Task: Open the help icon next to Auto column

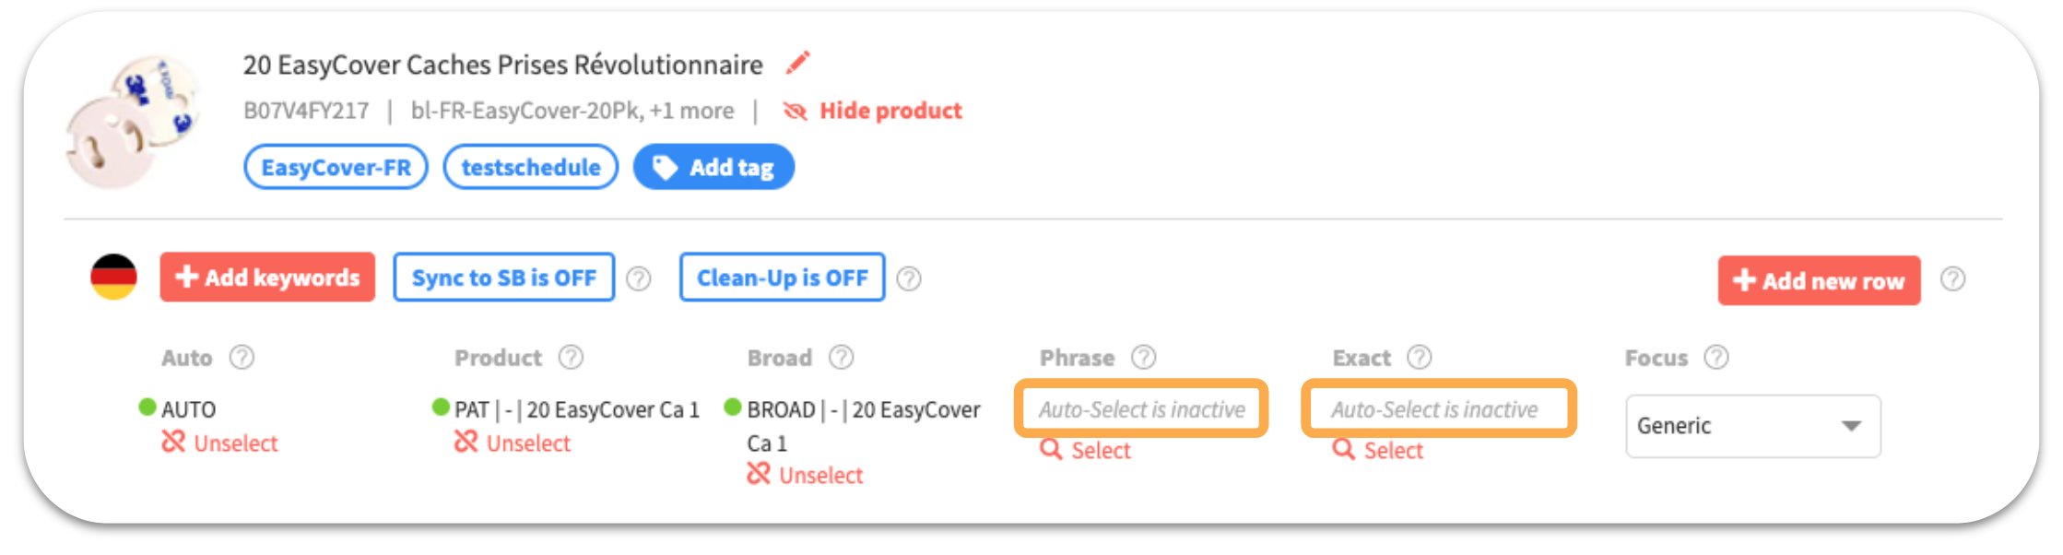Action: click(x=242, y=357)
